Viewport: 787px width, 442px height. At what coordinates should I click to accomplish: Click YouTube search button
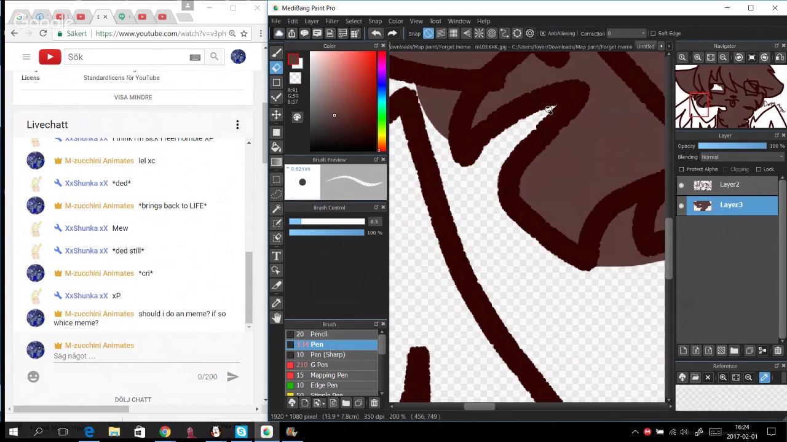tap(214, 56)
